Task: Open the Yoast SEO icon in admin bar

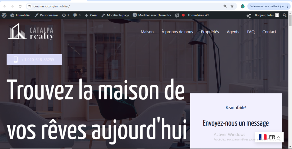Action: 177,15
